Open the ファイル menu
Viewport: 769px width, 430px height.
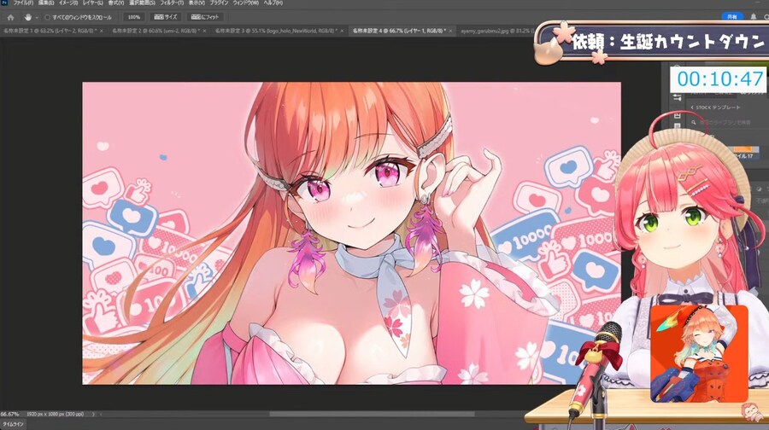[23, 3]
